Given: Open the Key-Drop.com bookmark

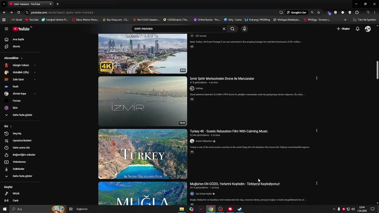Looking at the screenshot, I should [x=115, y=20].
